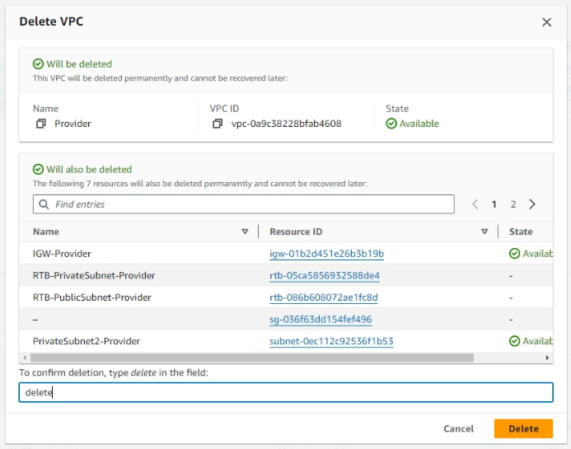Viewport: 571px width, 449px height.
Task: Copy the VPC name Provider icon
Action: click(40, 124)
